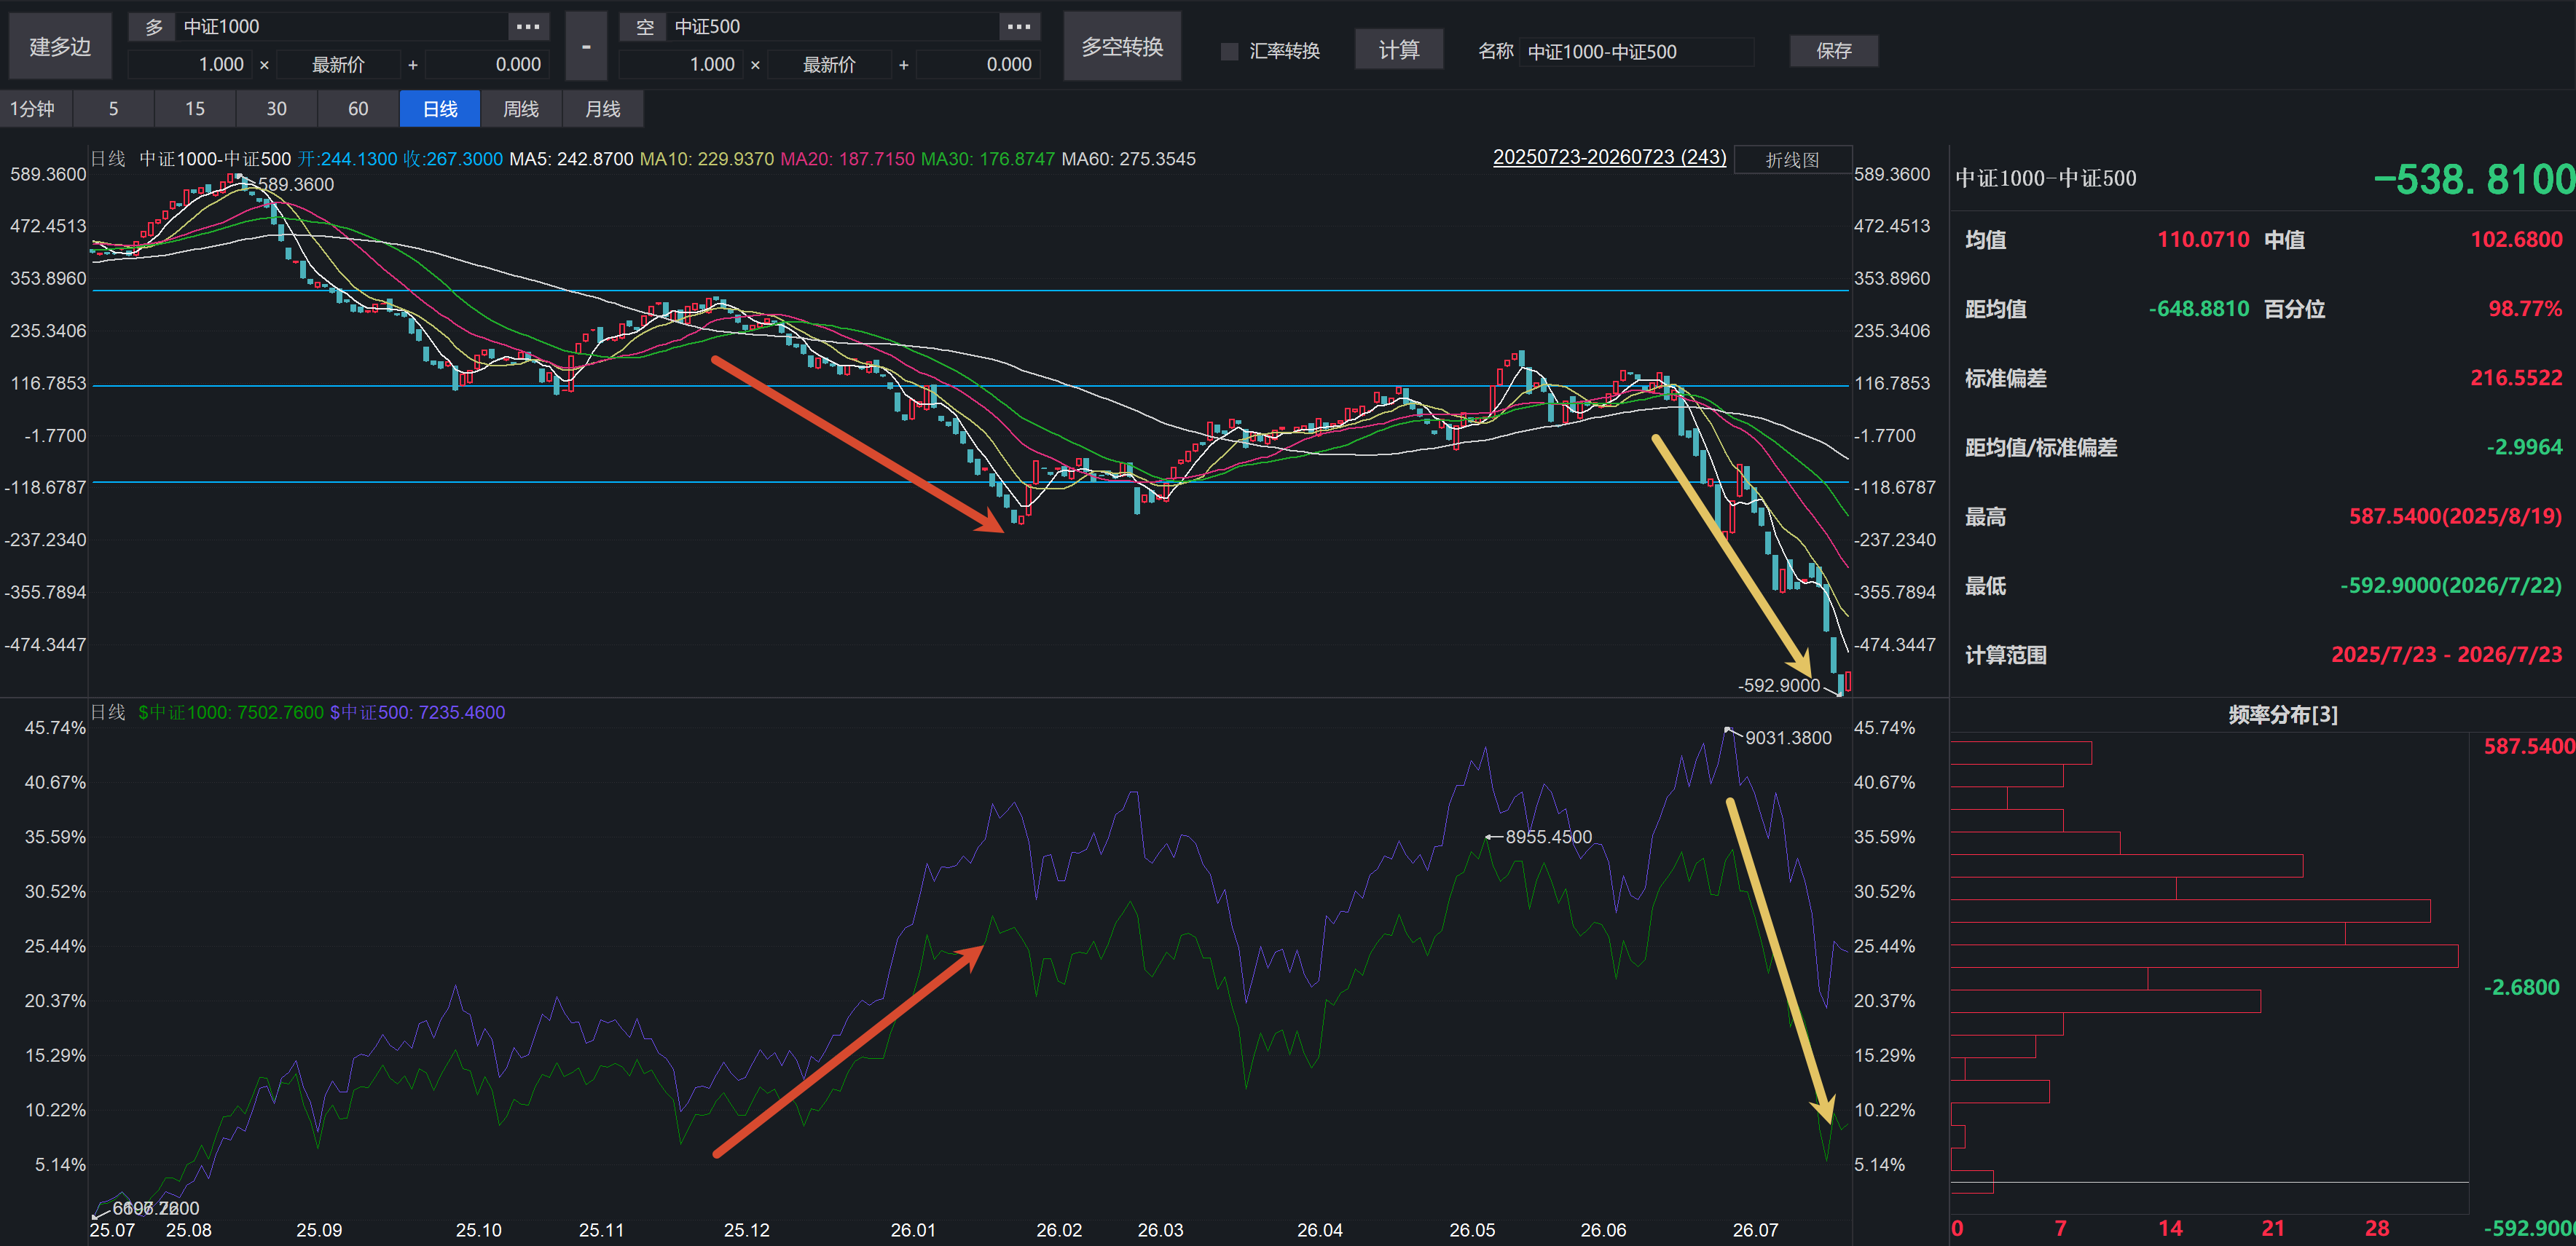Click the 多空转换 button
Viewport: 2576px width, 1246px height.
pyautogui.click(x=1122, y=46)
